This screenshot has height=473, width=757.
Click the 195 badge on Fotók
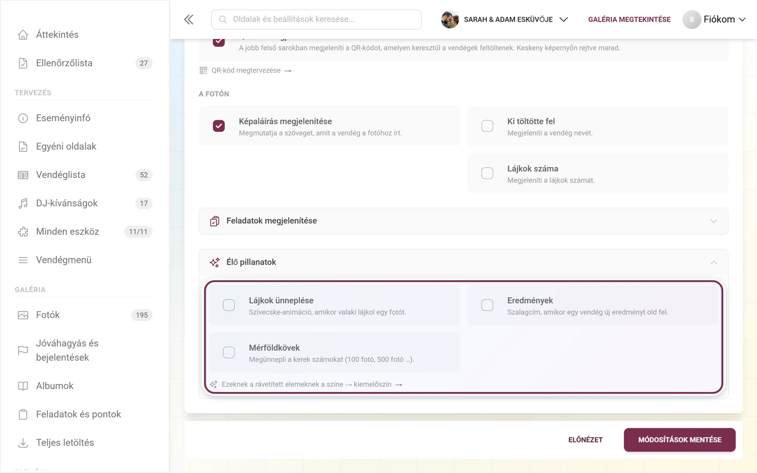pos(142,315)
